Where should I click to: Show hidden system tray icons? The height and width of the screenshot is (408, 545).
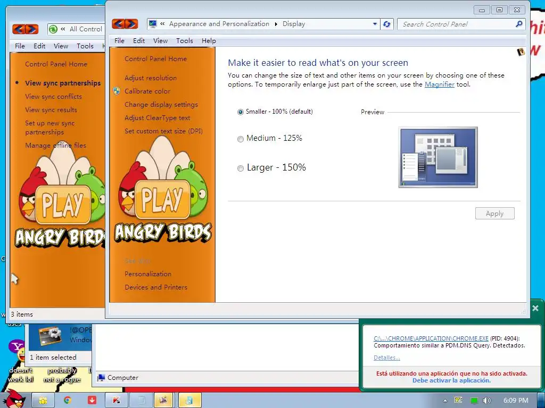tap(445, 401)
